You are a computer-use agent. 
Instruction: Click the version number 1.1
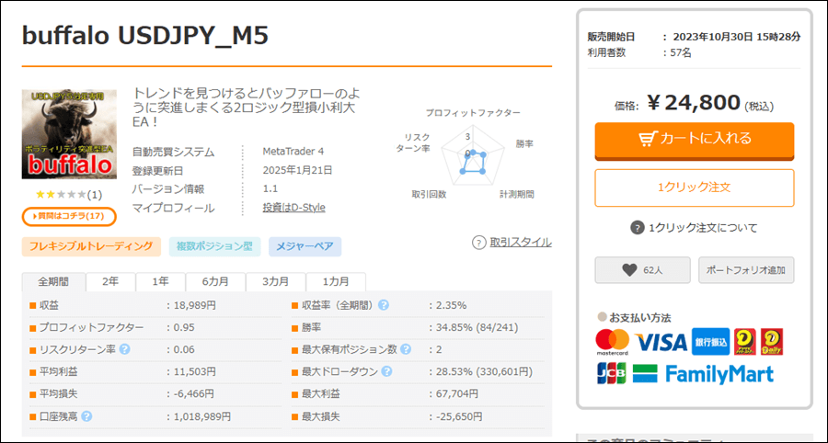270,188
